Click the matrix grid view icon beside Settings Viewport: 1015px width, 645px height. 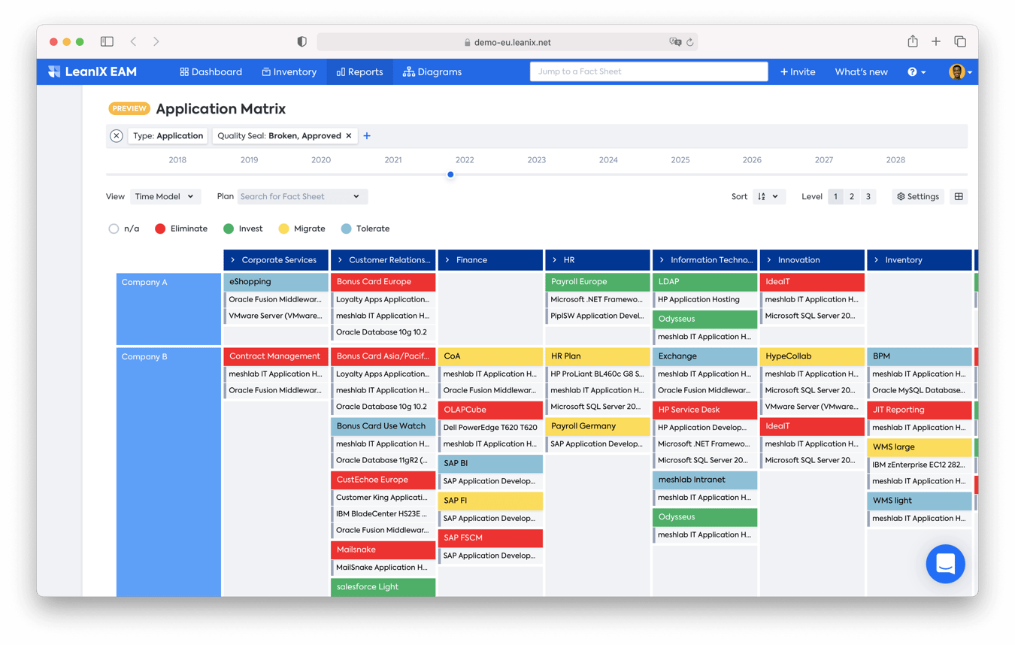click(958, 196)
